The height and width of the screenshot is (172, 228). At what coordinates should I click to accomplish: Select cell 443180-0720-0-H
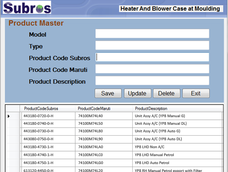pyautogui.click(x=48, y=116)
